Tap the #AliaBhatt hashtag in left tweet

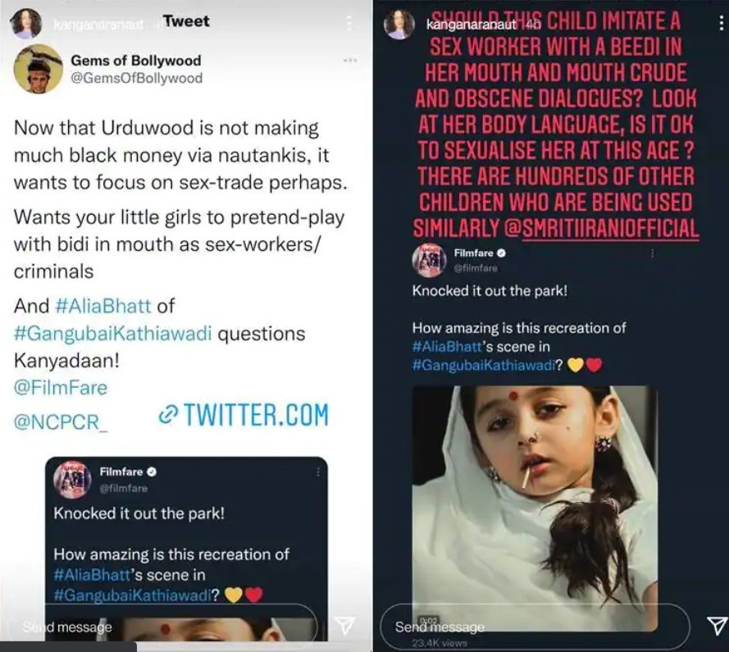[103, 306]
